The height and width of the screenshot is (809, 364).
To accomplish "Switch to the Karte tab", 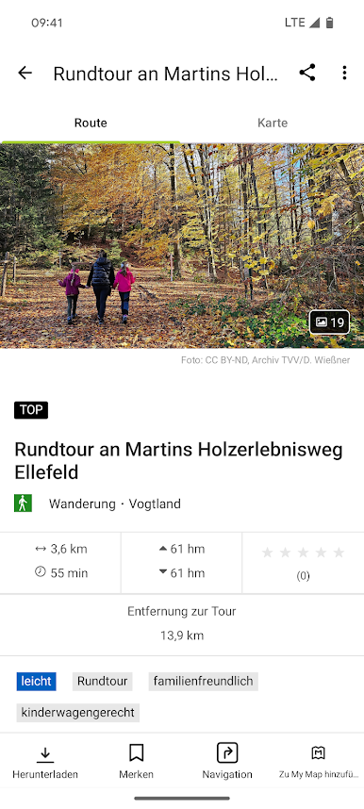I will coord(273,123).
